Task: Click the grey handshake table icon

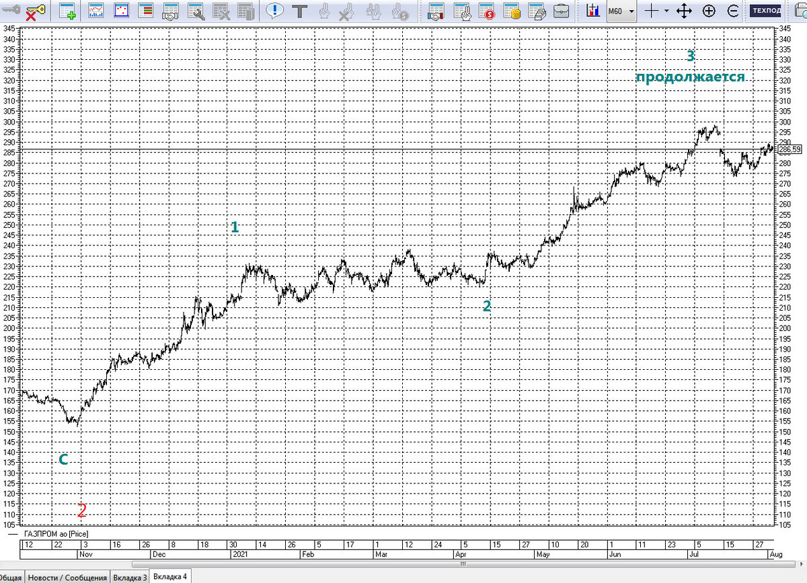Action: 171,11
